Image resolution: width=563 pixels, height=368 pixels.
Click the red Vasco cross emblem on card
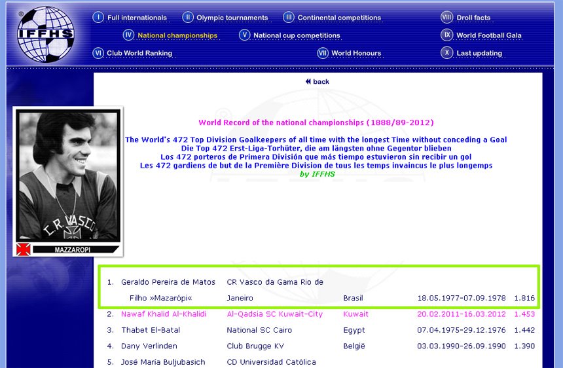click(x=24, y=249)
